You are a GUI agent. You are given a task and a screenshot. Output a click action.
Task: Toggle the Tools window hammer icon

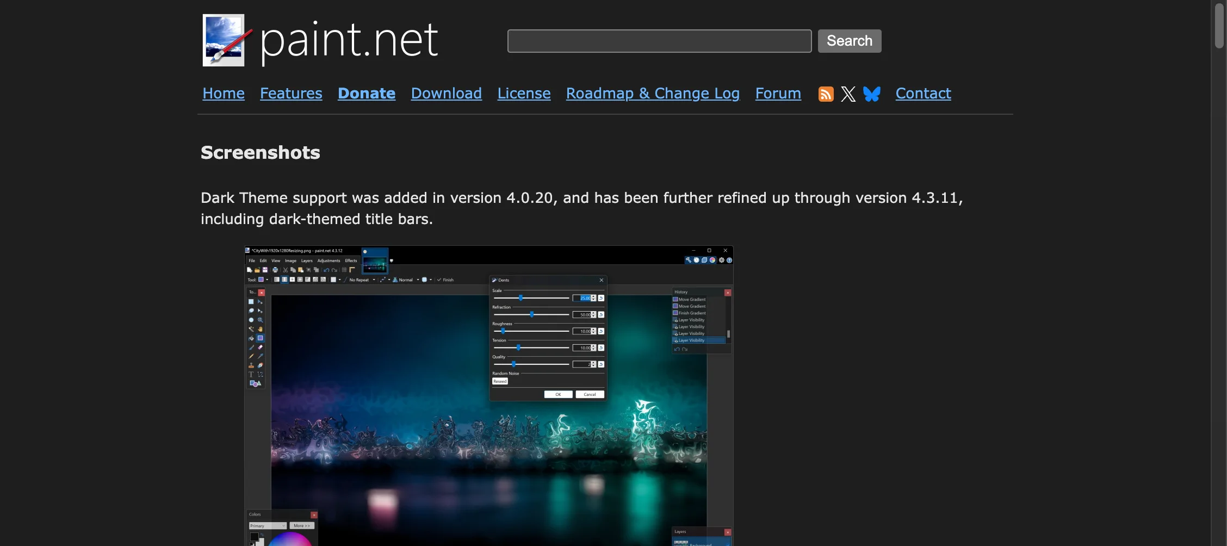[689, 260]
